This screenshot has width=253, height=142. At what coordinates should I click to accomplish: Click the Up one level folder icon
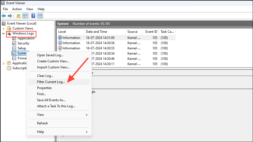(x=19, y=16)
